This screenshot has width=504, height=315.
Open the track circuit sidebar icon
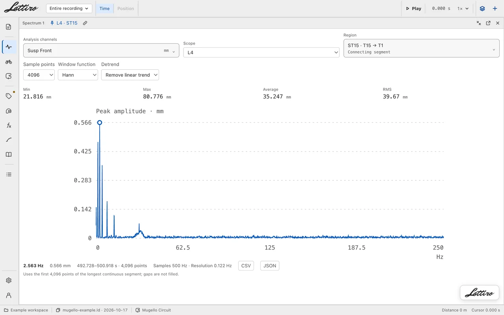pos(9,76)
